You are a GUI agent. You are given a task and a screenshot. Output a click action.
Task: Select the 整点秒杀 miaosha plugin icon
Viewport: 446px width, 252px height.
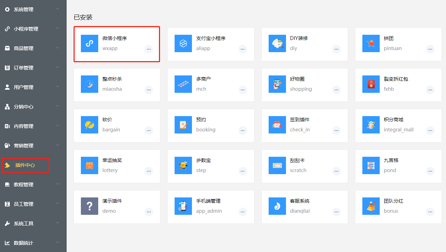point(90,84)
